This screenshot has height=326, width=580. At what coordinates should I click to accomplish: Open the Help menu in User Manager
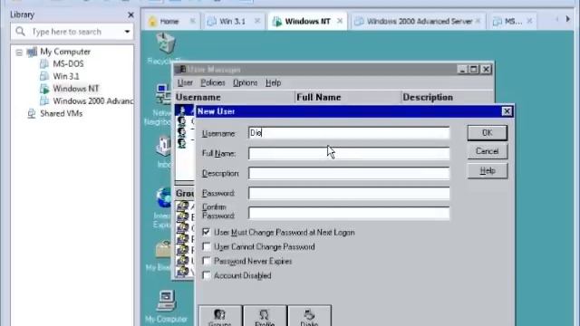click(x=274, y=82)
